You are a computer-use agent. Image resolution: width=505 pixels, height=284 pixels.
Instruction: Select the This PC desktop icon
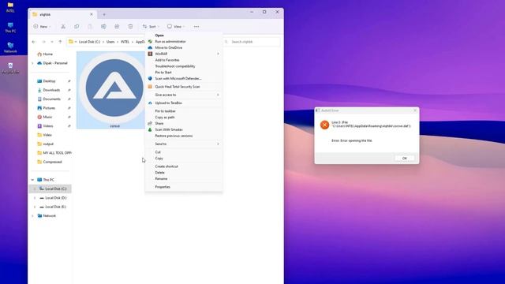(10, 28)
